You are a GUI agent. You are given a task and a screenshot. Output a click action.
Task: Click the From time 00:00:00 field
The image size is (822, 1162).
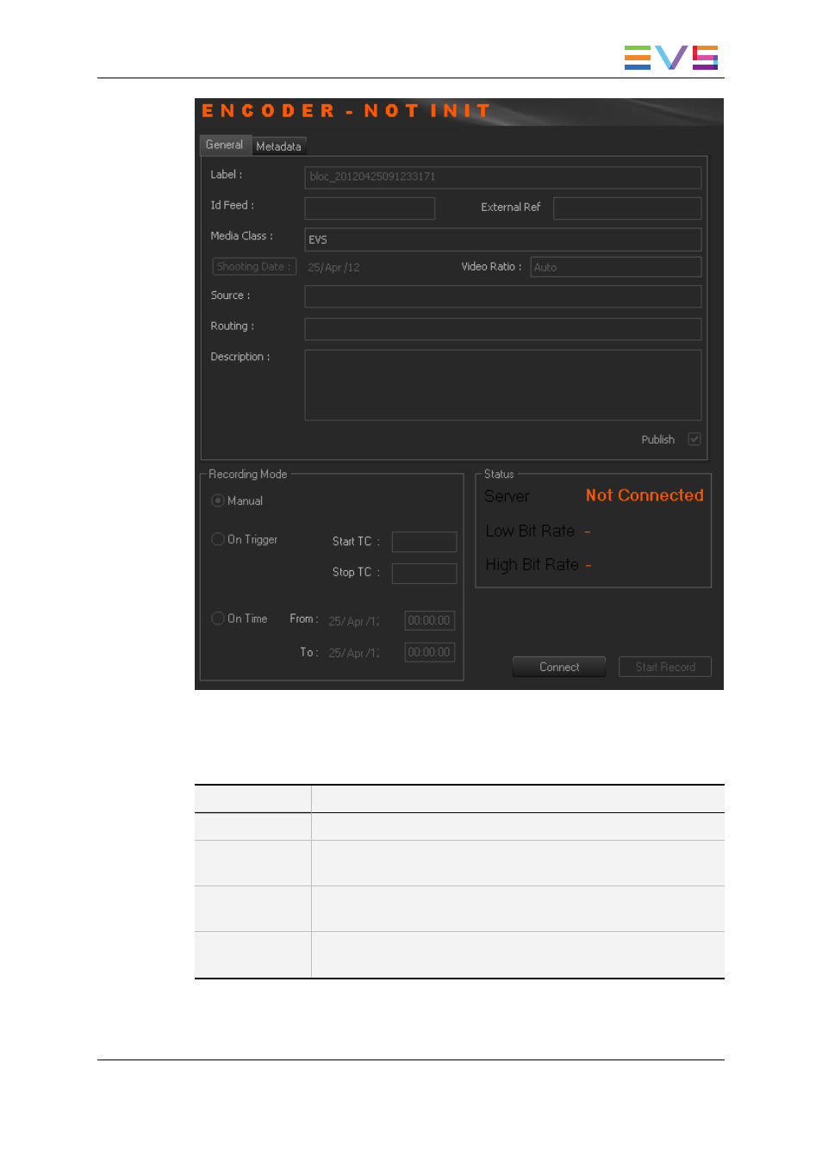pyautogui.click(x=429, y=621)
